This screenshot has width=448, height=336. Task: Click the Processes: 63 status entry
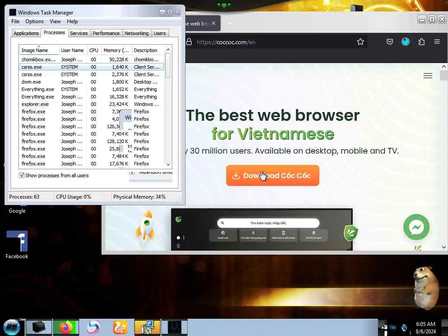[x=24, y=197]
